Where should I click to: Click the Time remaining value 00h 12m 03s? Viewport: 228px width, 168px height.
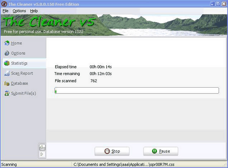(x=101, y=73)
